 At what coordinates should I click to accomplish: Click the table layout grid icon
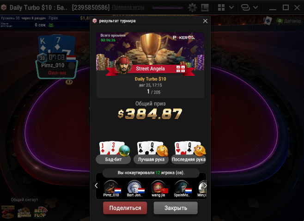pyautogui.click(x=221, y=7)
